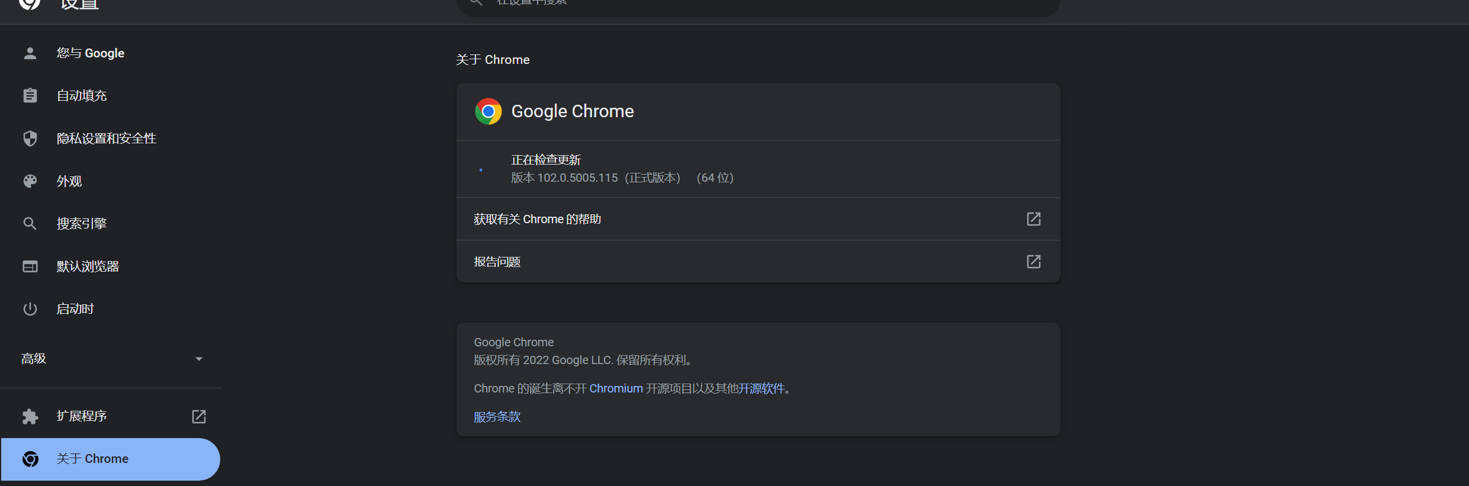Click the open-in-new icon for 报告问题
This screenshot has width=1469, height=486.
click(x=1034, y=262)
